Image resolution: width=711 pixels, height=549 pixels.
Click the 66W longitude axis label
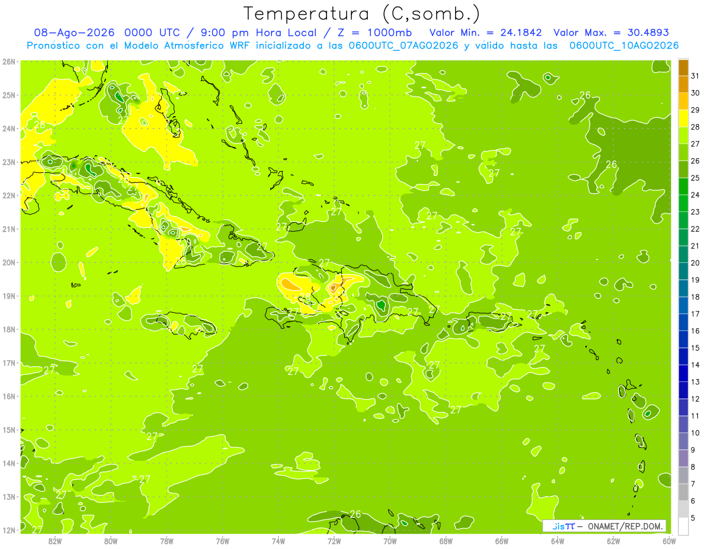502,541
